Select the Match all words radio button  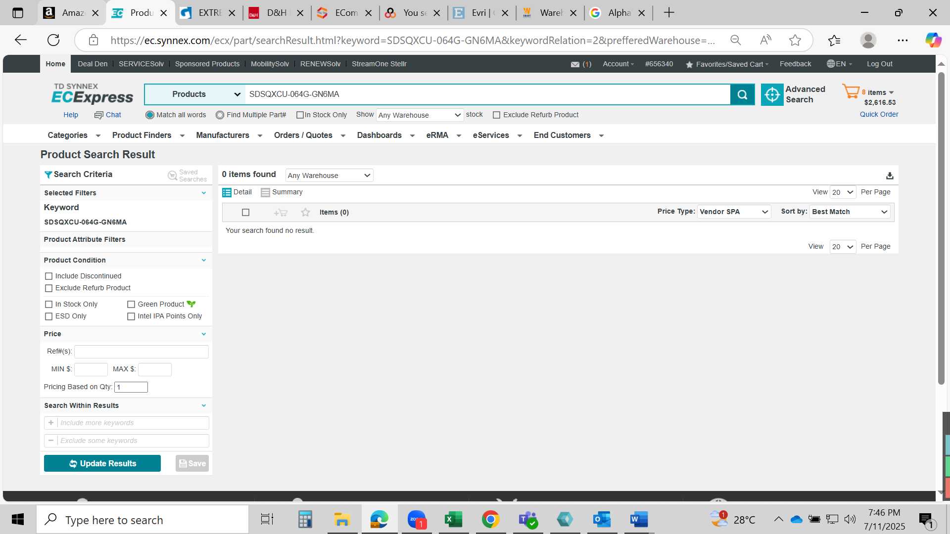[x=150, y=115]
